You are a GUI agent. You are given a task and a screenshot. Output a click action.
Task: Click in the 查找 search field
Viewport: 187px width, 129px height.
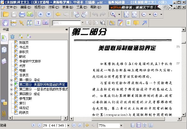click(67, 23)
